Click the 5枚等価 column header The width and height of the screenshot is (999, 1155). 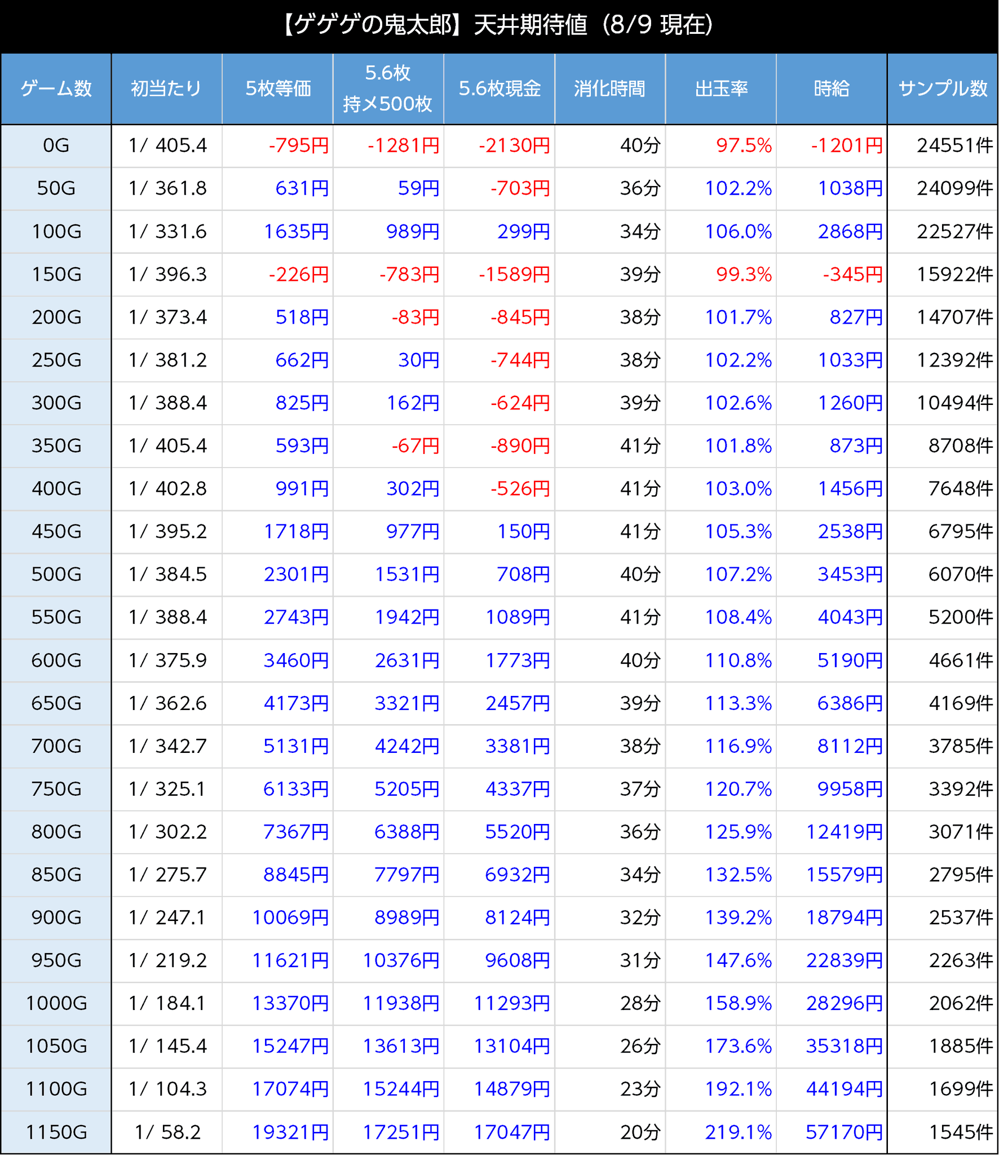coord(277,89)
